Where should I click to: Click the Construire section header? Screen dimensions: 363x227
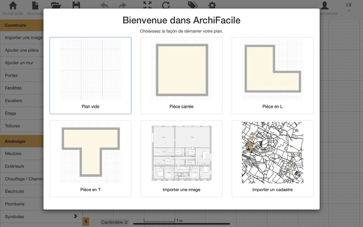(x=22, y=25)
